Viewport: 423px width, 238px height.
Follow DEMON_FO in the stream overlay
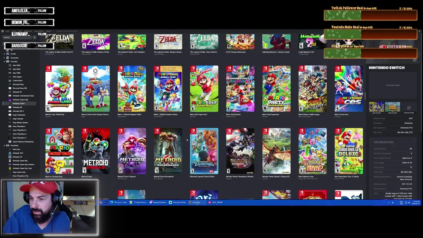(42, 22)
